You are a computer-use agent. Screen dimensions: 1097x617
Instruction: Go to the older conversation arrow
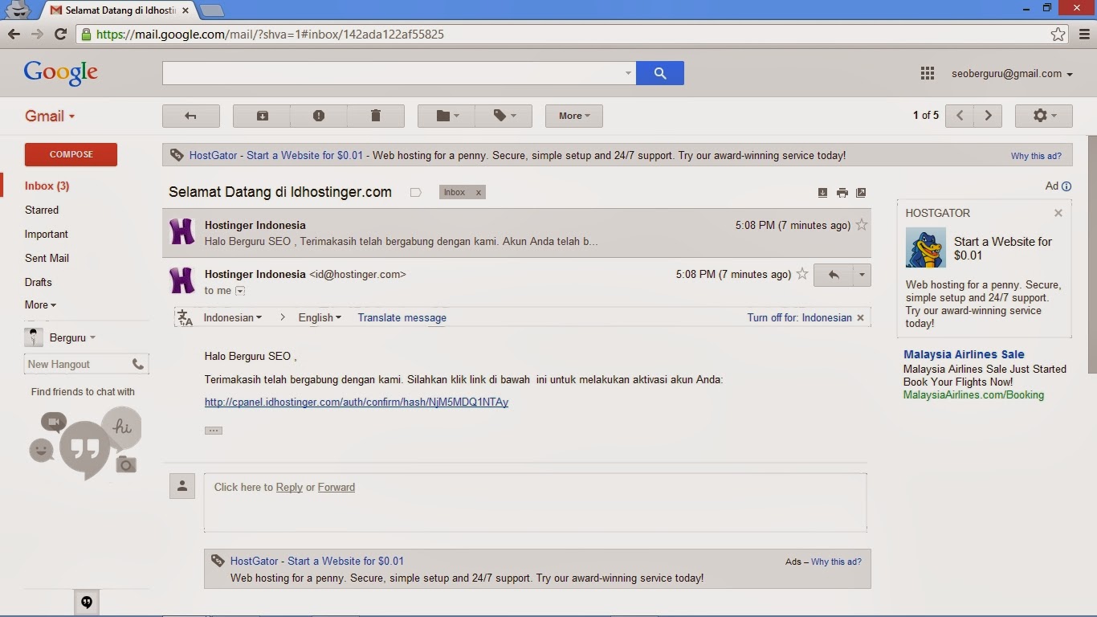(x=989, y=116)
